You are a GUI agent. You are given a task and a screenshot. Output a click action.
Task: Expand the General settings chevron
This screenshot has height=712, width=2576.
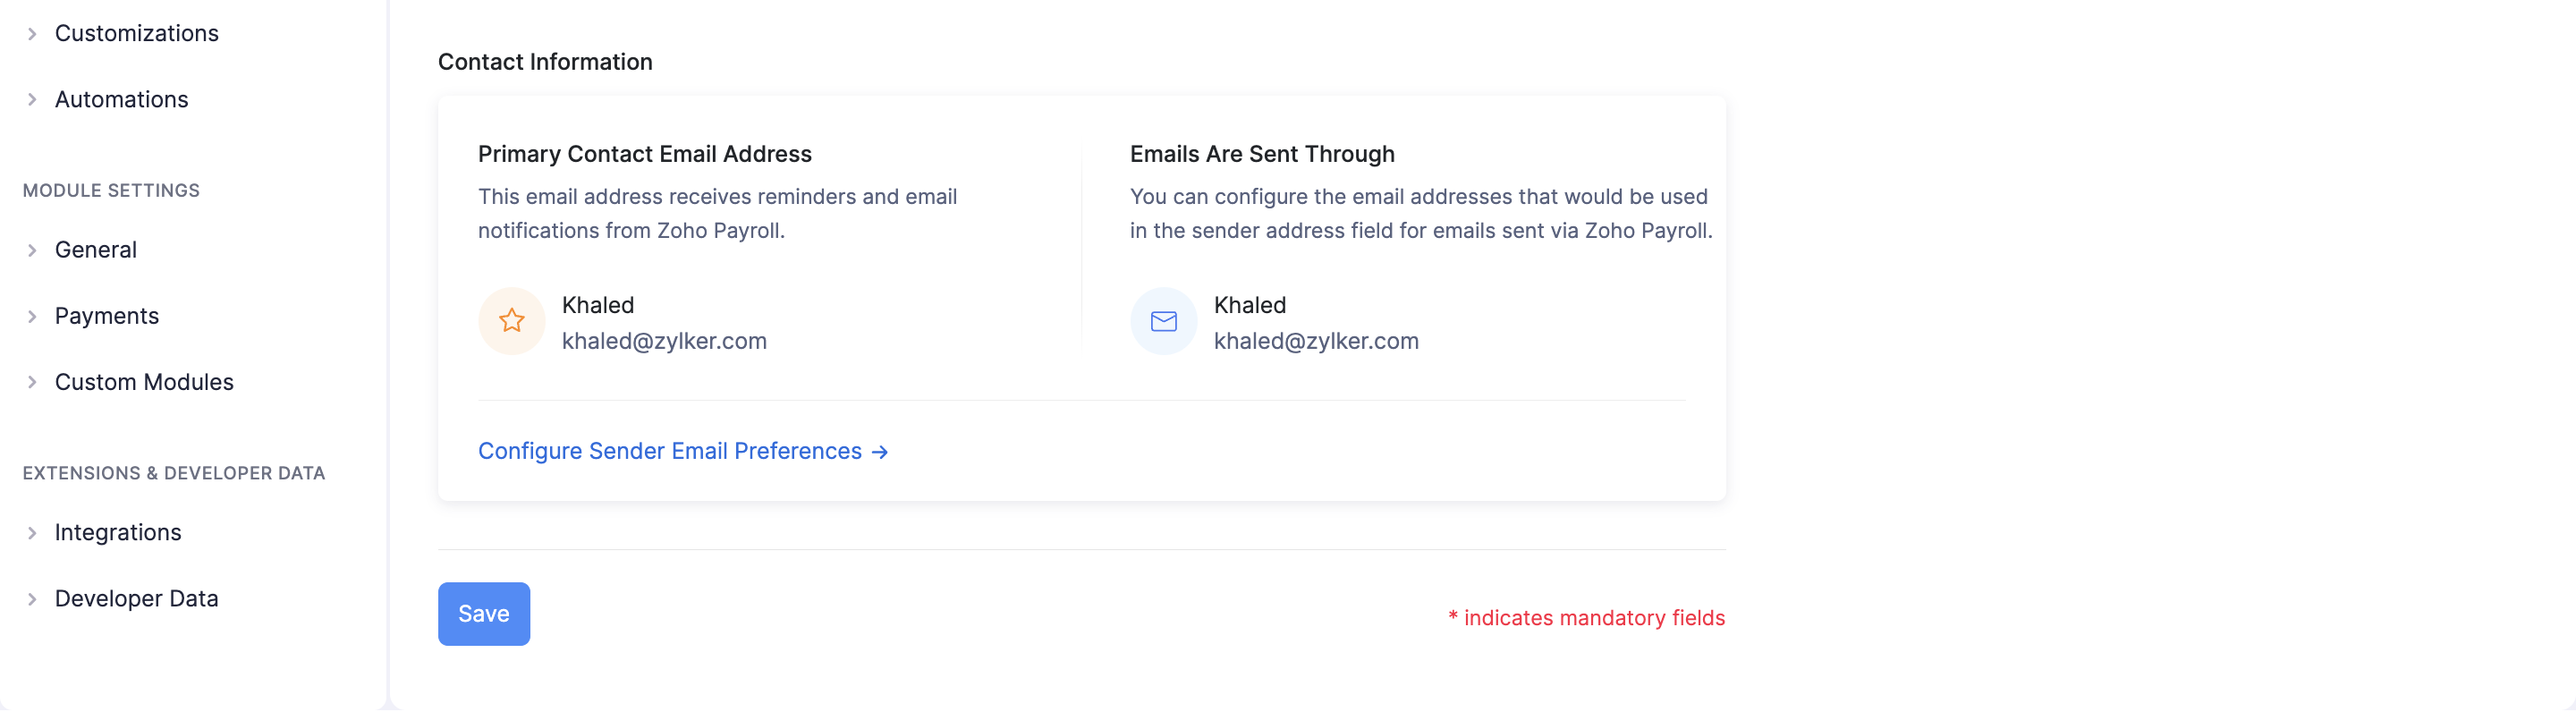click(32, 250)
